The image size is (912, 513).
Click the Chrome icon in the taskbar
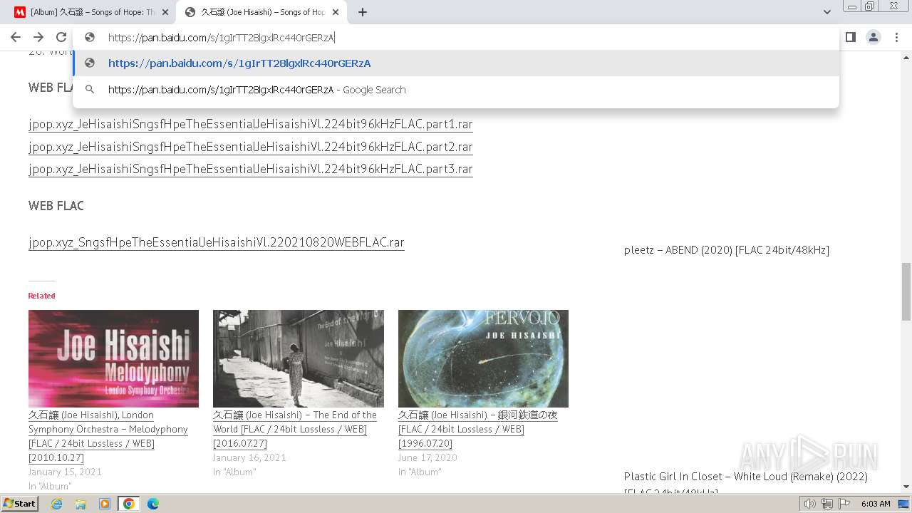point(129,504)
